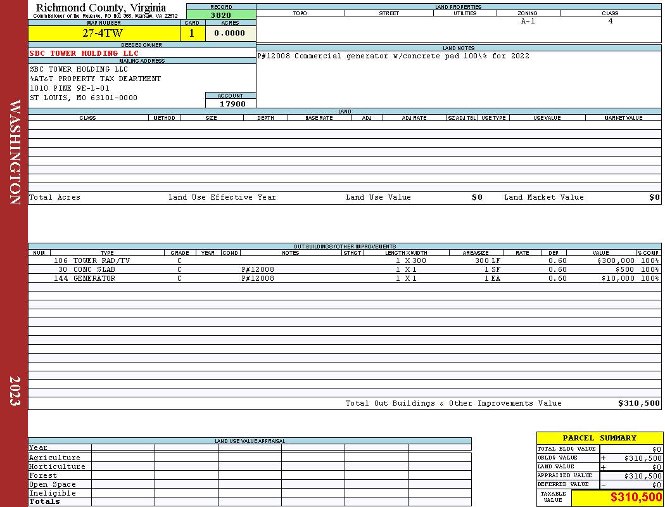Click the LAND PROPERTIES header
This screenshot has width=665, height=507.
tap(458, 7)
